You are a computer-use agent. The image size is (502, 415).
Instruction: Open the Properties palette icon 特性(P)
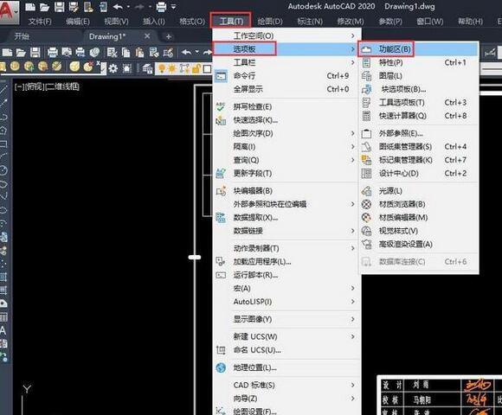367,62
